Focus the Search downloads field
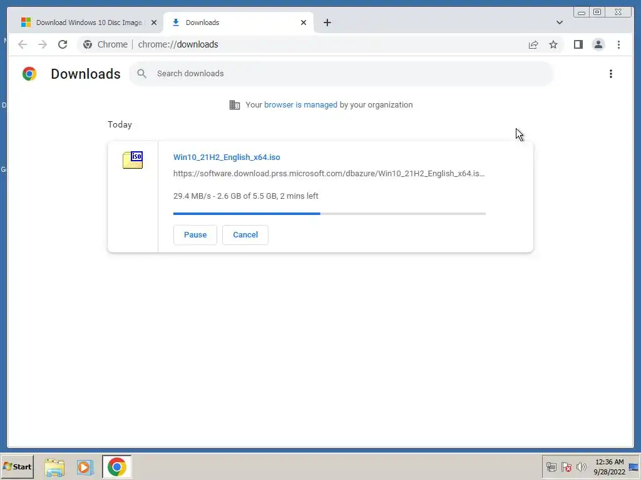The width and height of the screenshot is (641, 480). (342, 74)
